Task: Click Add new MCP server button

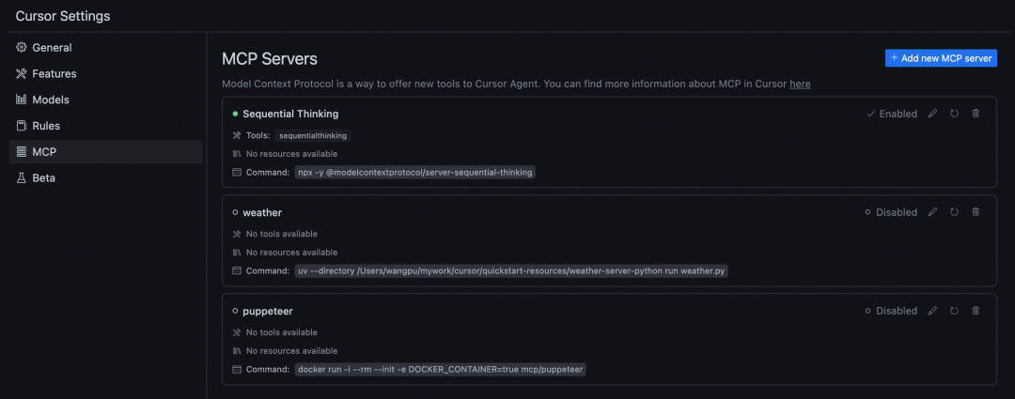Action: (941, 58)
